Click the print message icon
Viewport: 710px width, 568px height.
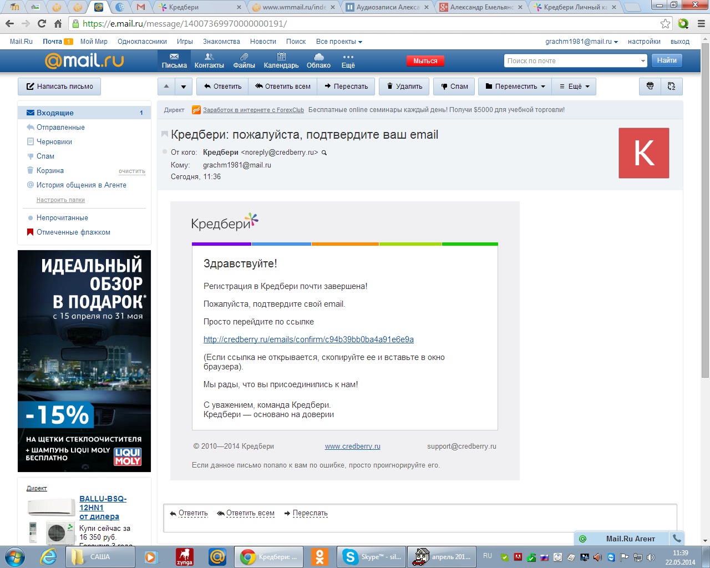click(650, 87)
